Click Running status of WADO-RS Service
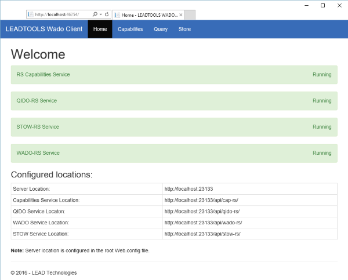The image size is (348, 280). point(322,153)
